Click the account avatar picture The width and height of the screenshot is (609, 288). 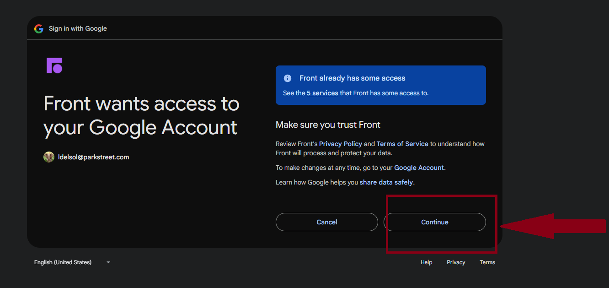pos(49,157)
